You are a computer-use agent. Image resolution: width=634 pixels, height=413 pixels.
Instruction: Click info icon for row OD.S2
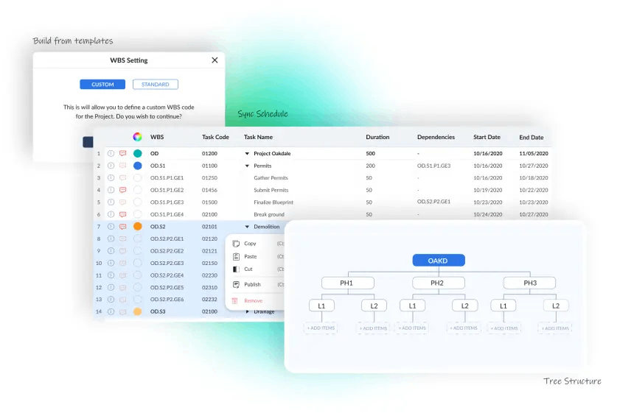pyautogui.click(x=111, y=227)
